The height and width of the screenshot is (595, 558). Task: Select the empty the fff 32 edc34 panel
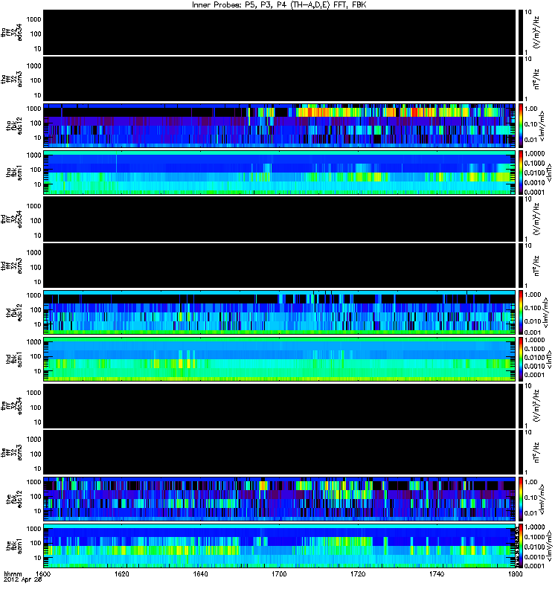tap(280, 406)
